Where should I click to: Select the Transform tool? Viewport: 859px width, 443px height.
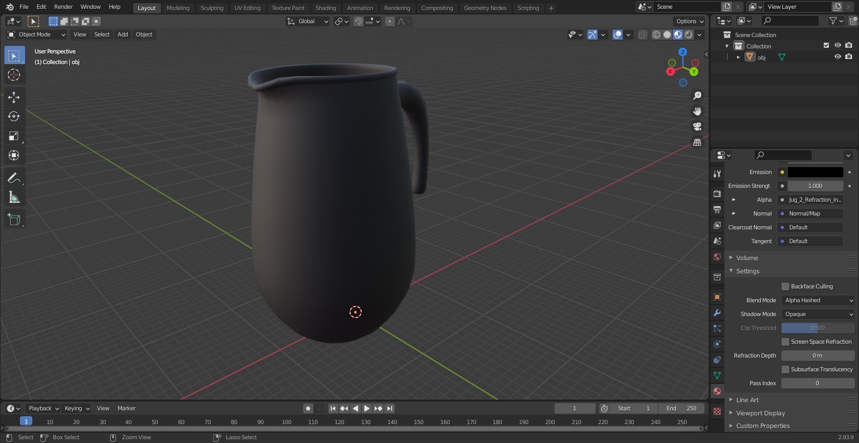[14, 155]
